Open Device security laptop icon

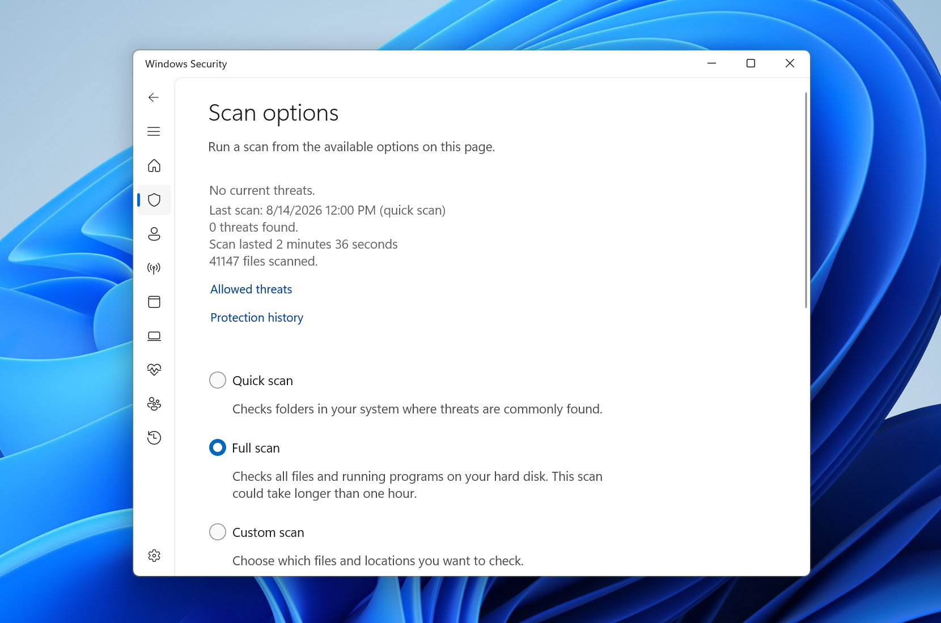154,336
